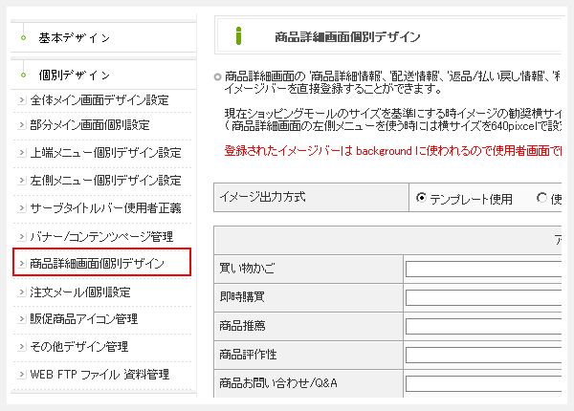
Task: Click the 商品推薦 input field
Action: click(488, 327)
